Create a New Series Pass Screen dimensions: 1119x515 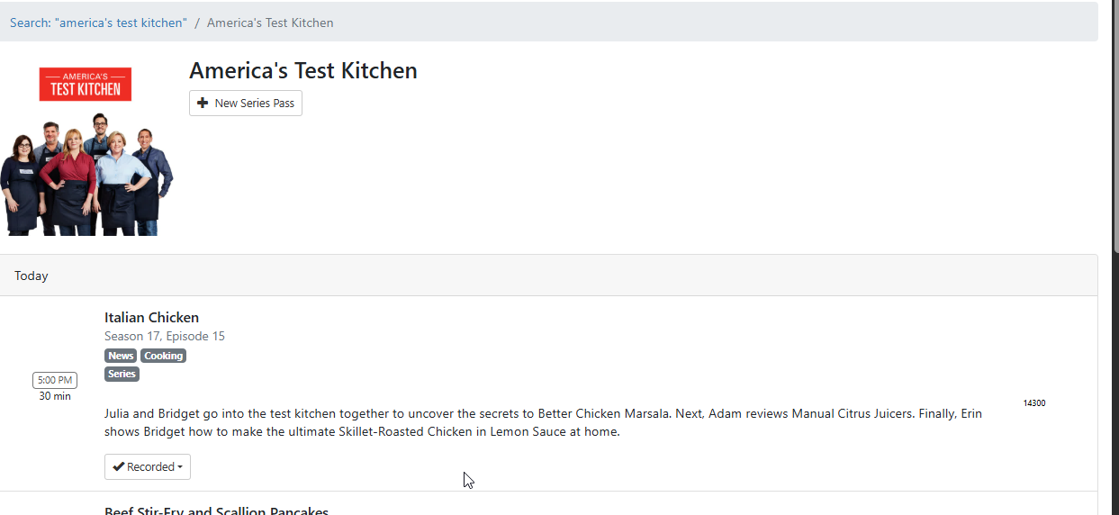[x=246, y=104]
